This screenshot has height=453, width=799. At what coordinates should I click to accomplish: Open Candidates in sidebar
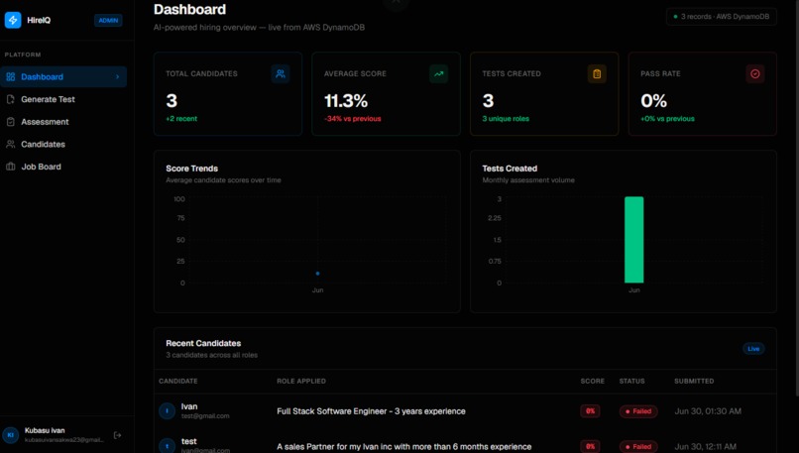(63, 144)
